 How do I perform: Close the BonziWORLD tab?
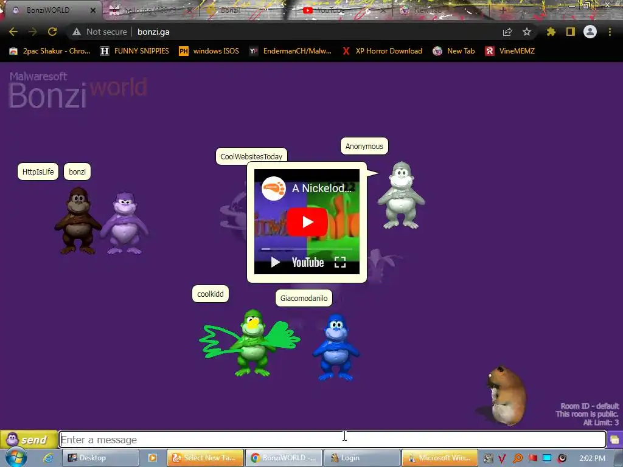click(x=93, y=10)
